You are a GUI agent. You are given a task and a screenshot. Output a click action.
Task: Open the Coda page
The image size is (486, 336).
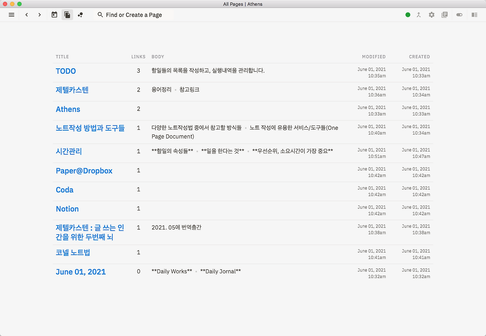(x=65, y=190)
